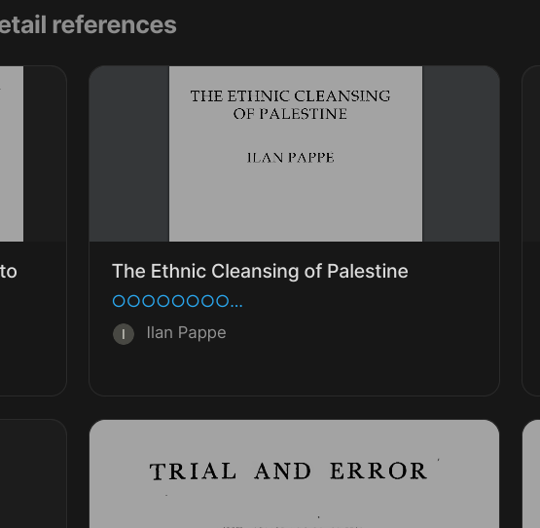Open the Ethnic Cleansing of Palestine cover thumbnail
Screen dimensions: 540x528
(x=296, y=154)
